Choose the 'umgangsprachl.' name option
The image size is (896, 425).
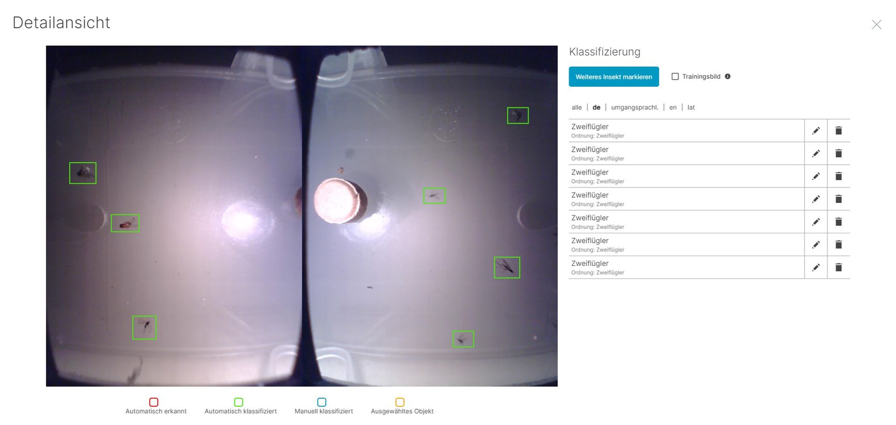tap(634, 107)
